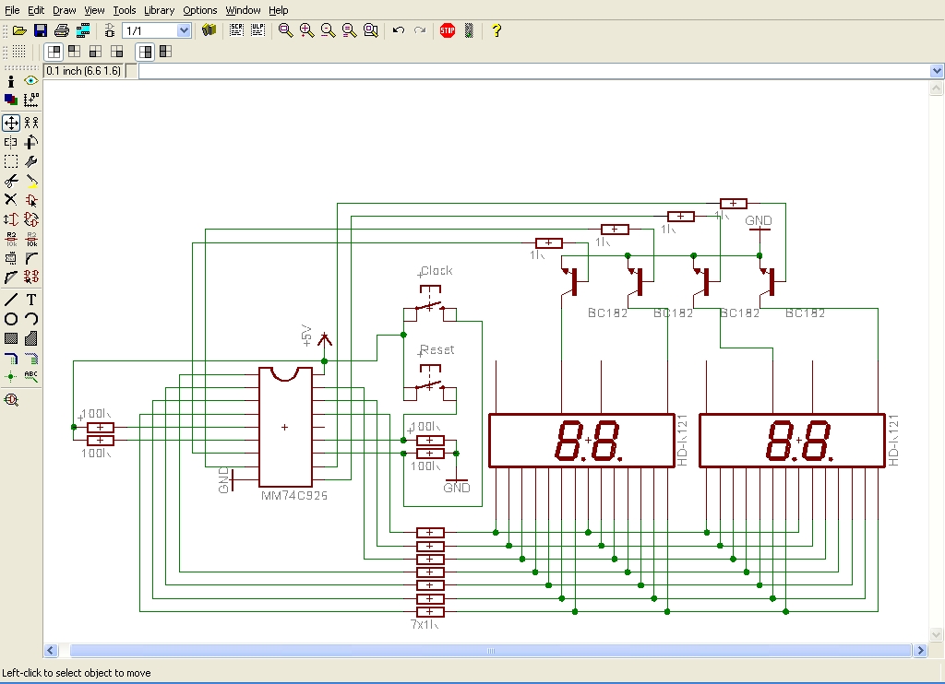Select the Split tool
The height and width of the screenshot is (684, 945).
click(x=11, y=277)
